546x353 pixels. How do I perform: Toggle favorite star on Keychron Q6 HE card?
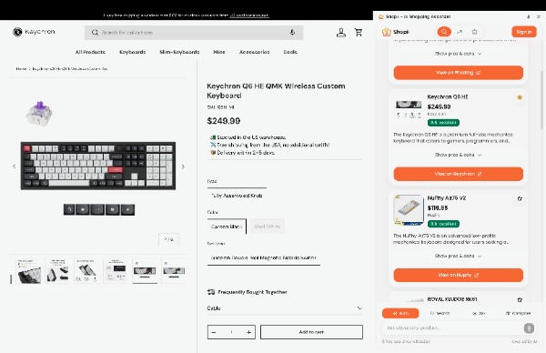(520, 97)
